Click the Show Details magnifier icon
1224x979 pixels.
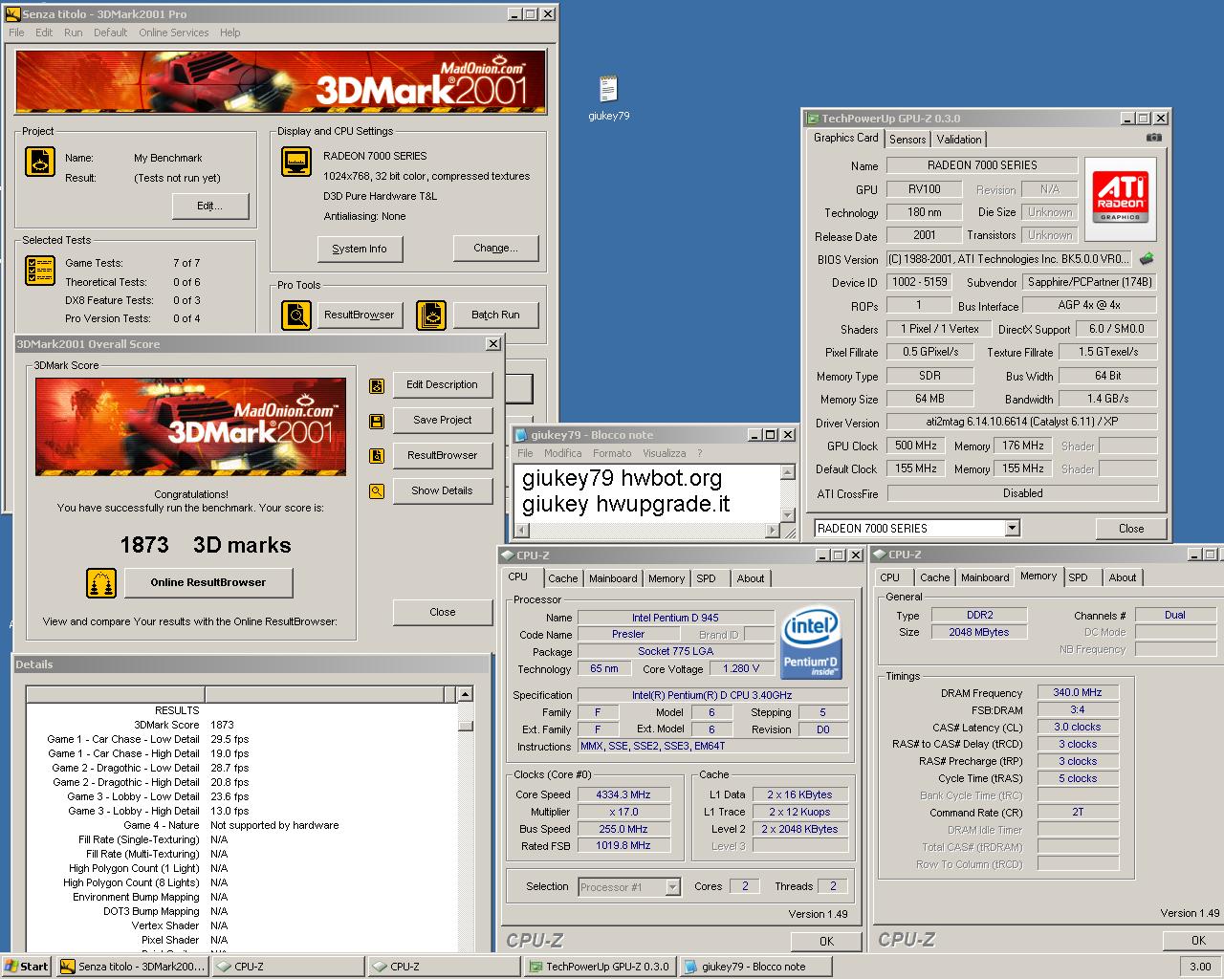[377, 491]
